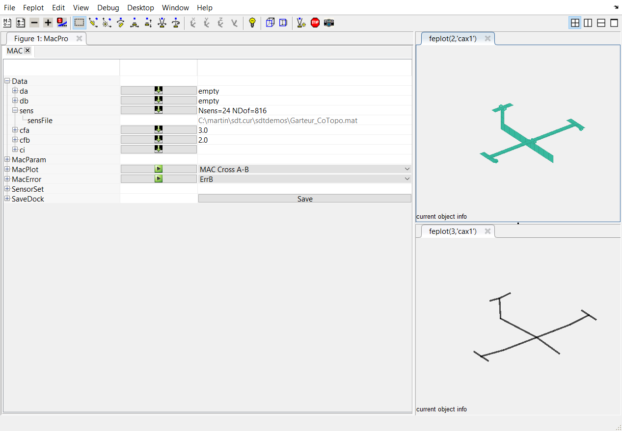Close the MAC inner tab
Screen dimensions: 622x431
pos(27,51)
